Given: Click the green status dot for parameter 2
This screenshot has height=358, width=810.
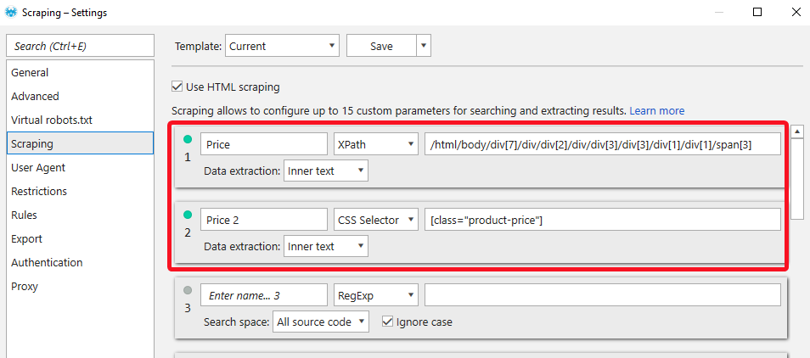Looking at the screenshot, I should point(188,214).
